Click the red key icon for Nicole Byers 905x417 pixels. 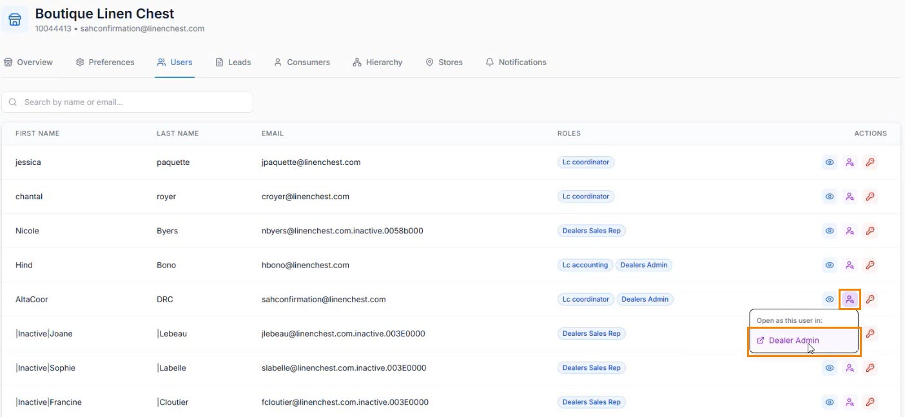point(870,231)
